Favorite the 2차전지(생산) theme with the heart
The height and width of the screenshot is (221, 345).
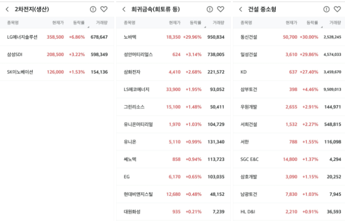click(104, 9)
